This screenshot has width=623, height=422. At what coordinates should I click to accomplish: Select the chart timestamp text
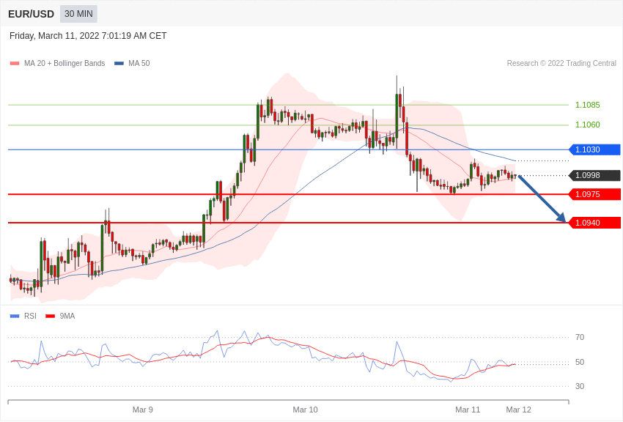coord(88,36)
